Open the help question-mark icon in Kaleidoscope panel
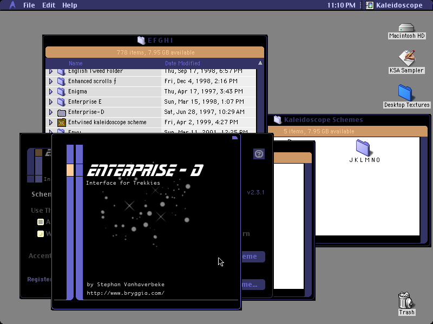Viewport: 433px width, 324px height. (259, 154)
